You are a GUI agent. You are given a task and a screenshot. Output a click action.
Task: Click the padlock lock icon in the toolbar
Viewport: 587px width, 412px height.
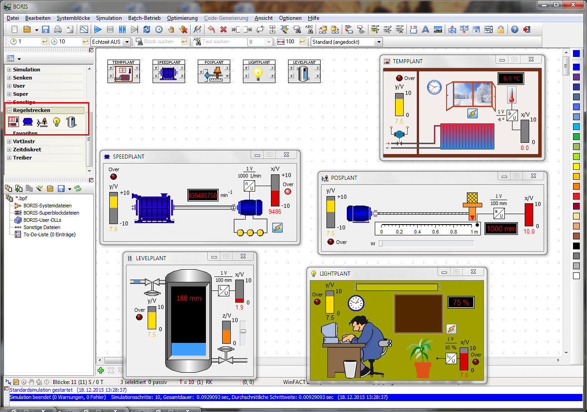500,29
